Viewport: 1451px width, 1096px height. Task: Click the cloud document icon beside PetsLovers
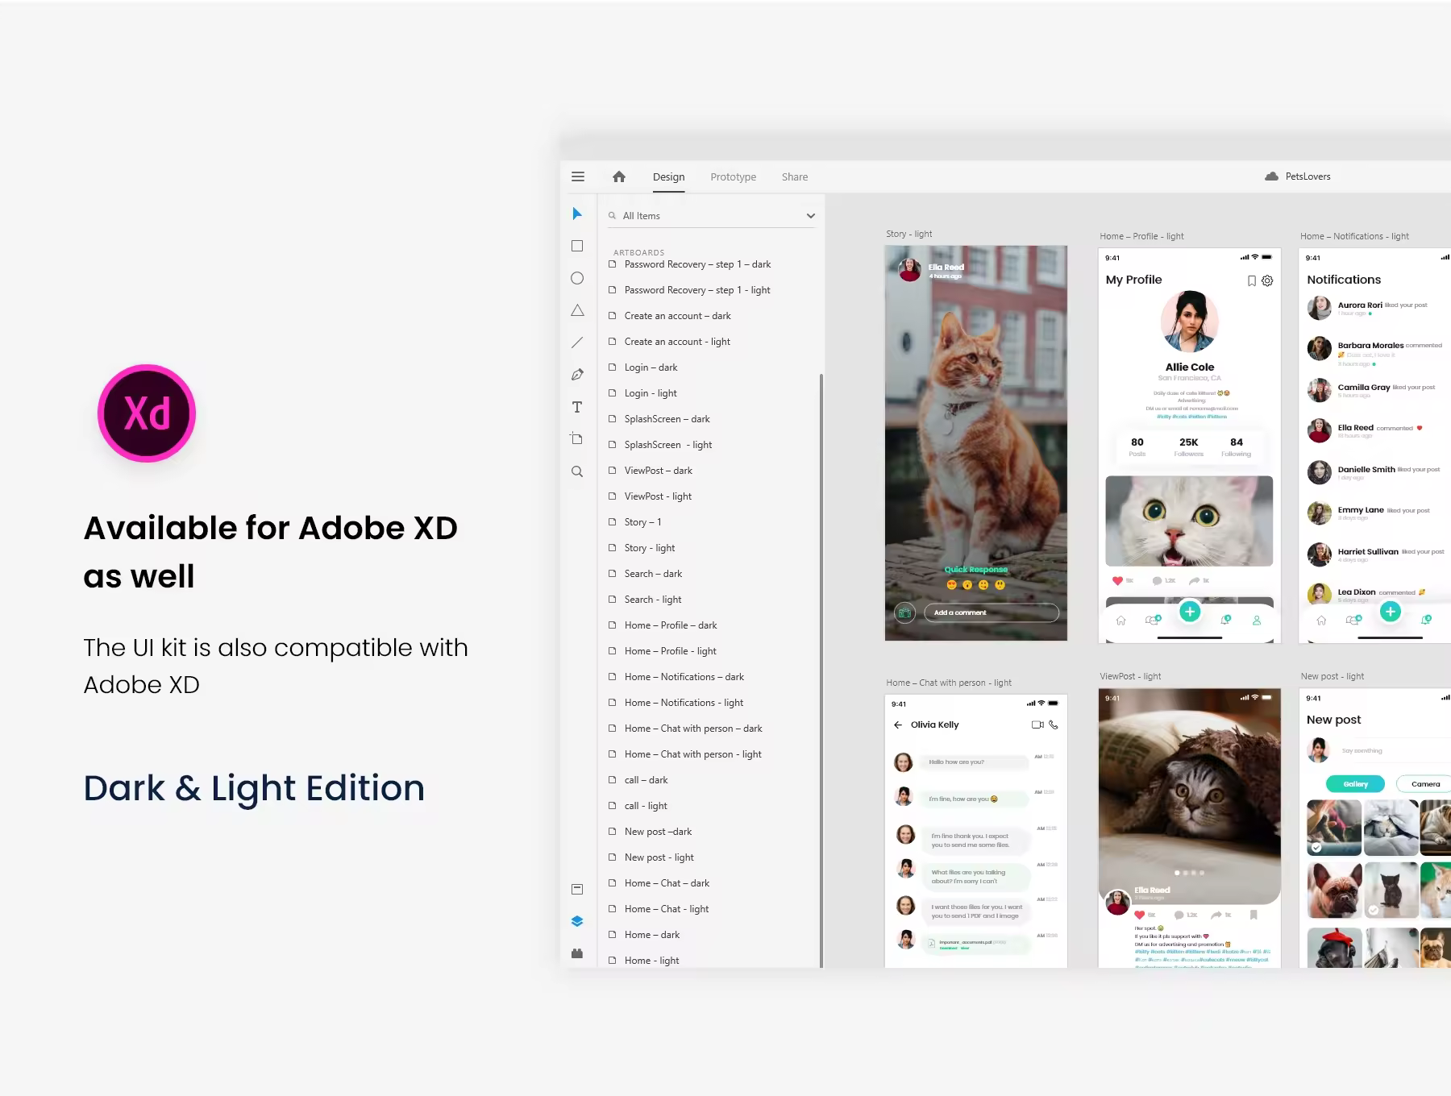(x=1271, y=176)
